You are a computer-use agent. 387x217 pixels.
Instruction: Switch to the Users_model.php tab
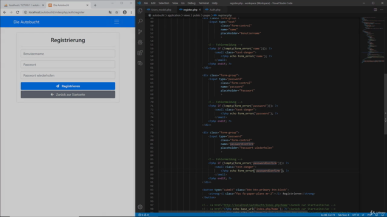coord(161,10)
